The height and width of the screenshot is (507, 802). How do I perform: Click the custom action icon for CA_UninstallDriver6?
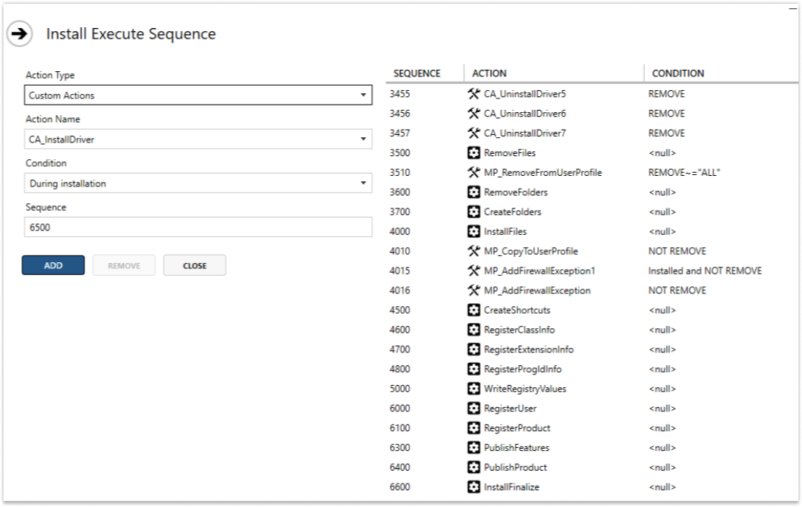pos(473,114)
